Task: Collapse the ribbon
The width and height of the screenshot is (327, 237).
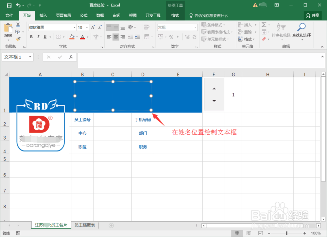Action: (x=322, y=47)
